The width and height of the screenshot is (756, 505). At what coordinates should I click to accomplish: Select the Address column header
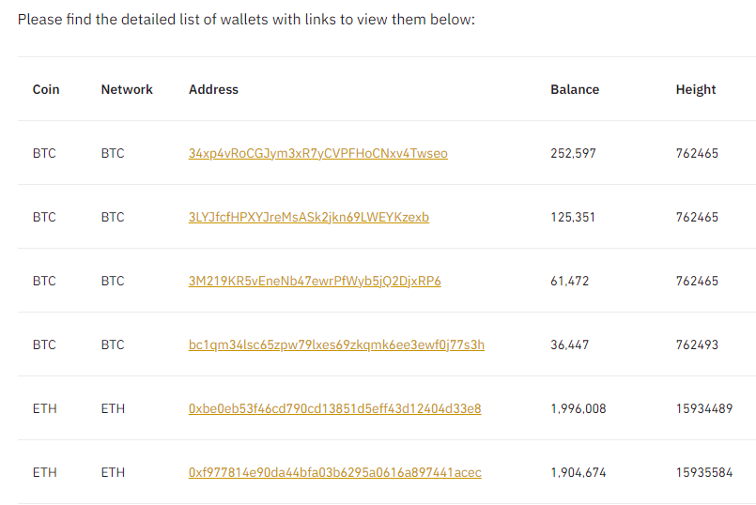tap(213, 89)
